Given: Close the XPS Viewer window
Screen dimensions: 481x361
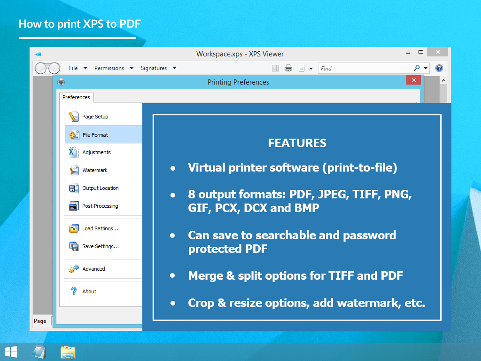Looking at the screenshot, I should (x=438, y=52).
